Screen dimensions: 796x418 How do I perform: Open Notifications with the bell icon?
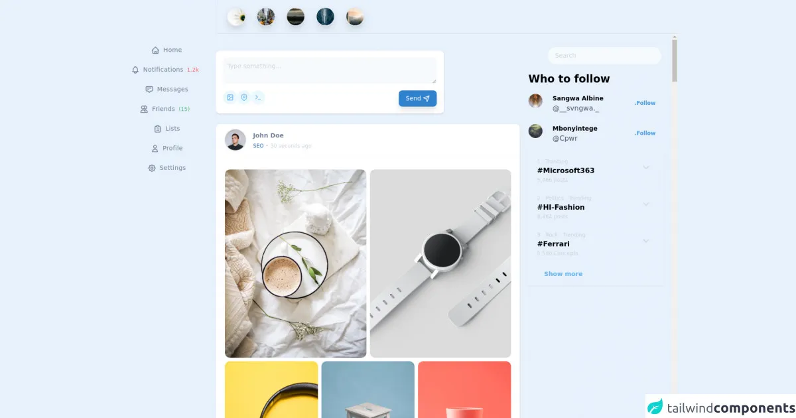[x=135, y=70]
